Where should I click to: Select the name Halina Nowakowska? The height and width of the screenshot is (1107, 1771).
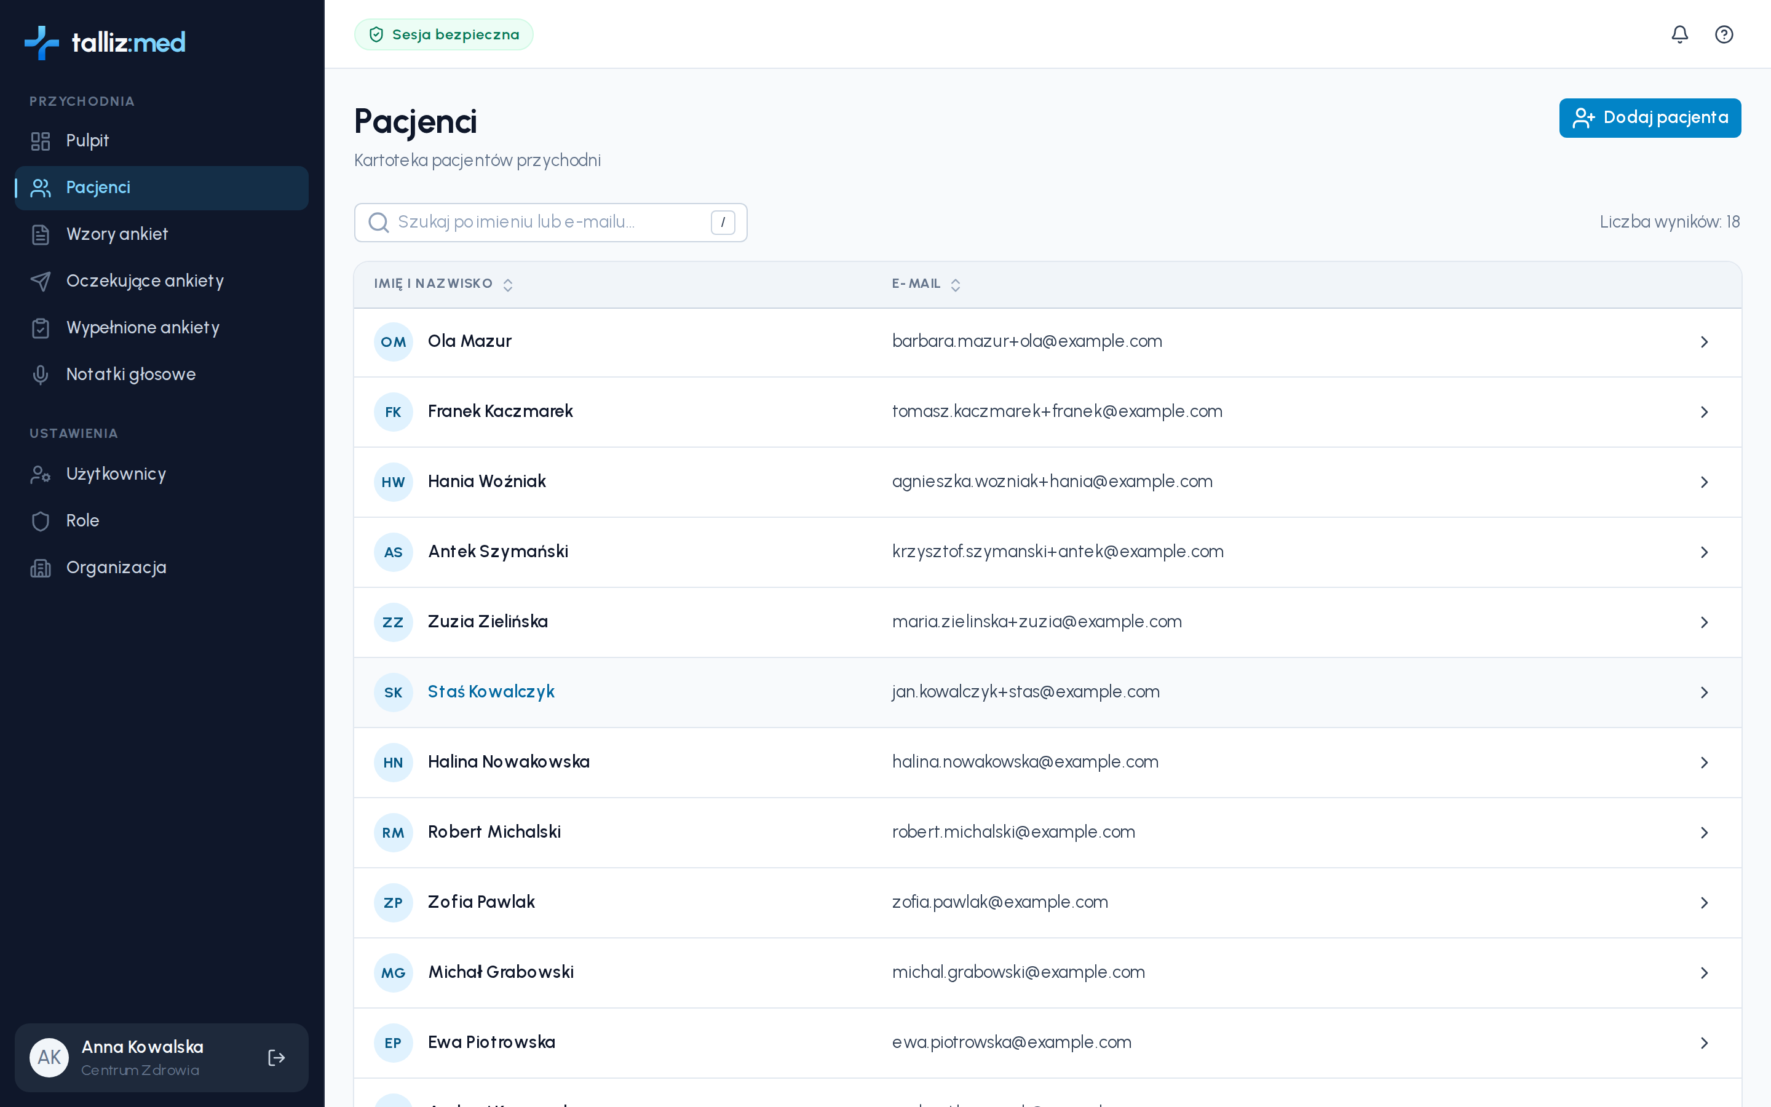tap(509, 762)
